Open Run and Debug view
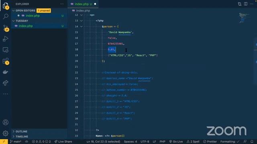 point(6,39)
